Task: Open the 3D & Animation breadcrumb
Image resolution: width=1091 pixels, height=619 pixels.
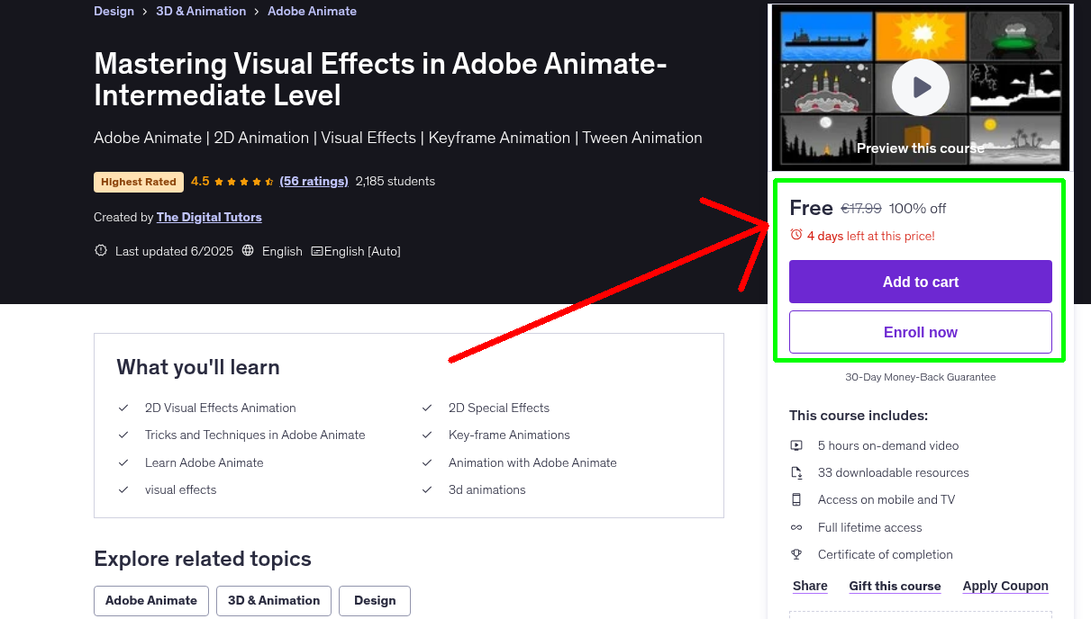Action: (200, 11)
